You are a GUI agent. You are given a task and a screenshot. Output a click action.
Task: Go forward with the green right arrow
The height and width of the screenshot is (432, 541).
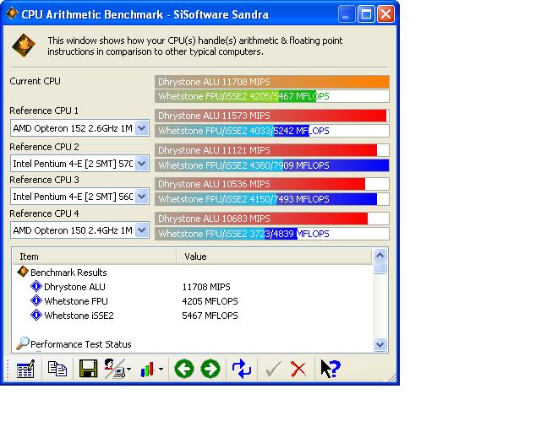[210, 369]
